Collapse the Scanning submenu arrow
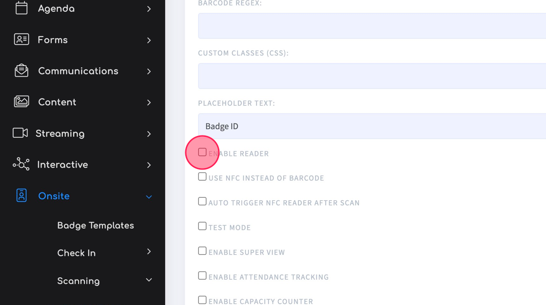 pos(149,280)
